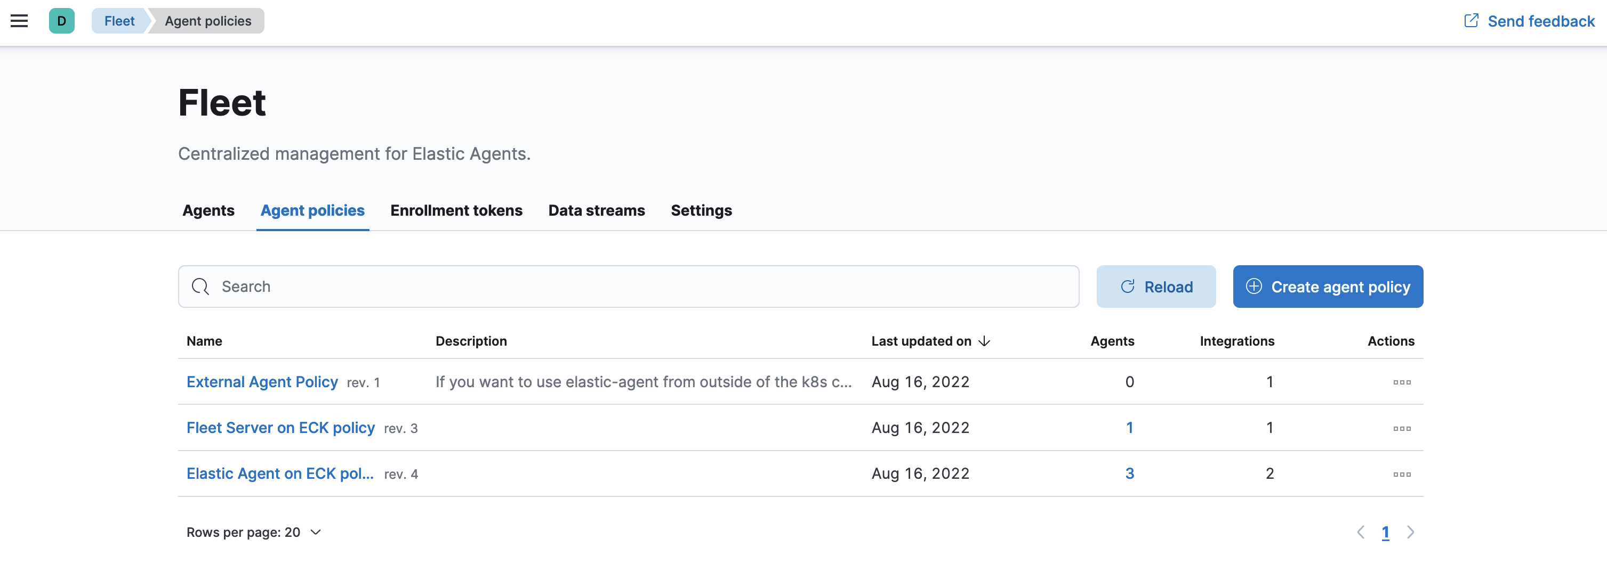This screenshot has width=1607, height=572.
Task: Open the hamburger navigation menu
Action: [x=19, y=21]
